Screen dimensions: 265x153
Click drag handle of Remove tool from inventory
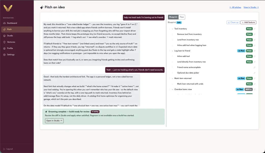coord(173,34)
